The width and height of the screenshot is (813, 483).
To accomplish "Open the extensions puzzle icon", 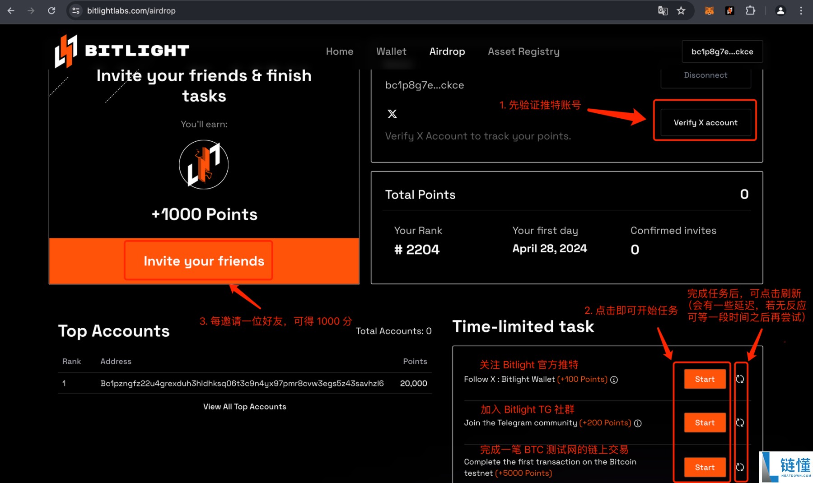I will tap(750, 10).
